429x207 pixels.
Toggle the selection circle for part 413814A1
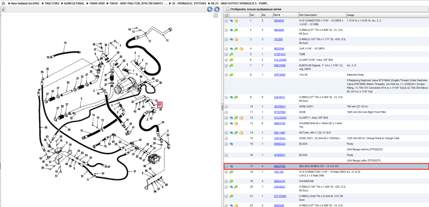point(226,54)
